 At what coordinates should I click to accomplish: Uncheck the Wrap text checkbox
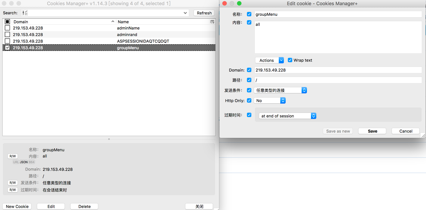[290, 60]
